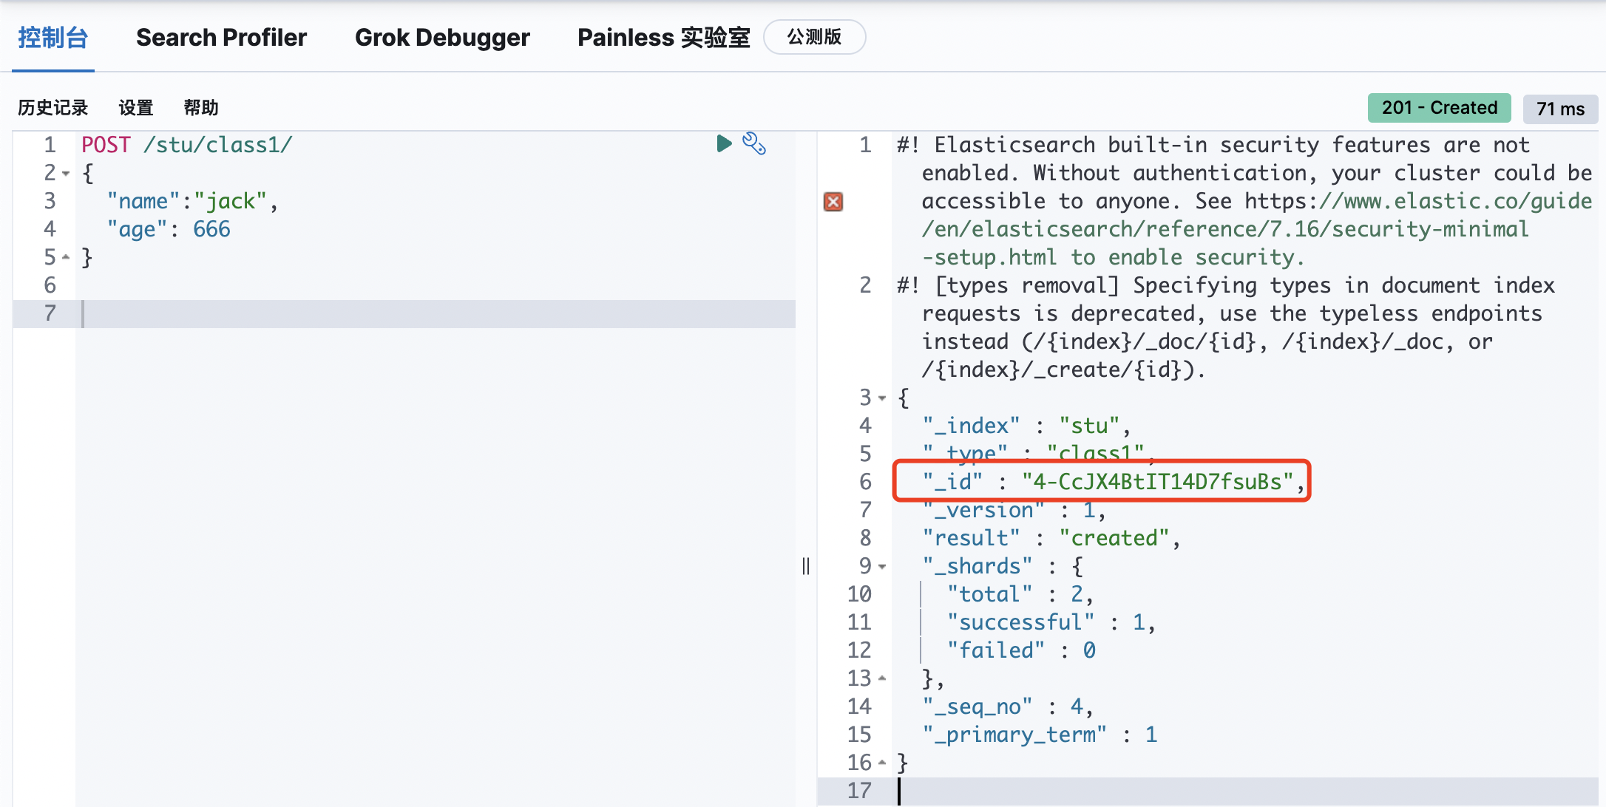This screenshot has height=807, width=1606.
Task: Place cursor on empty editor line 7
Action: tap(436, 313)
